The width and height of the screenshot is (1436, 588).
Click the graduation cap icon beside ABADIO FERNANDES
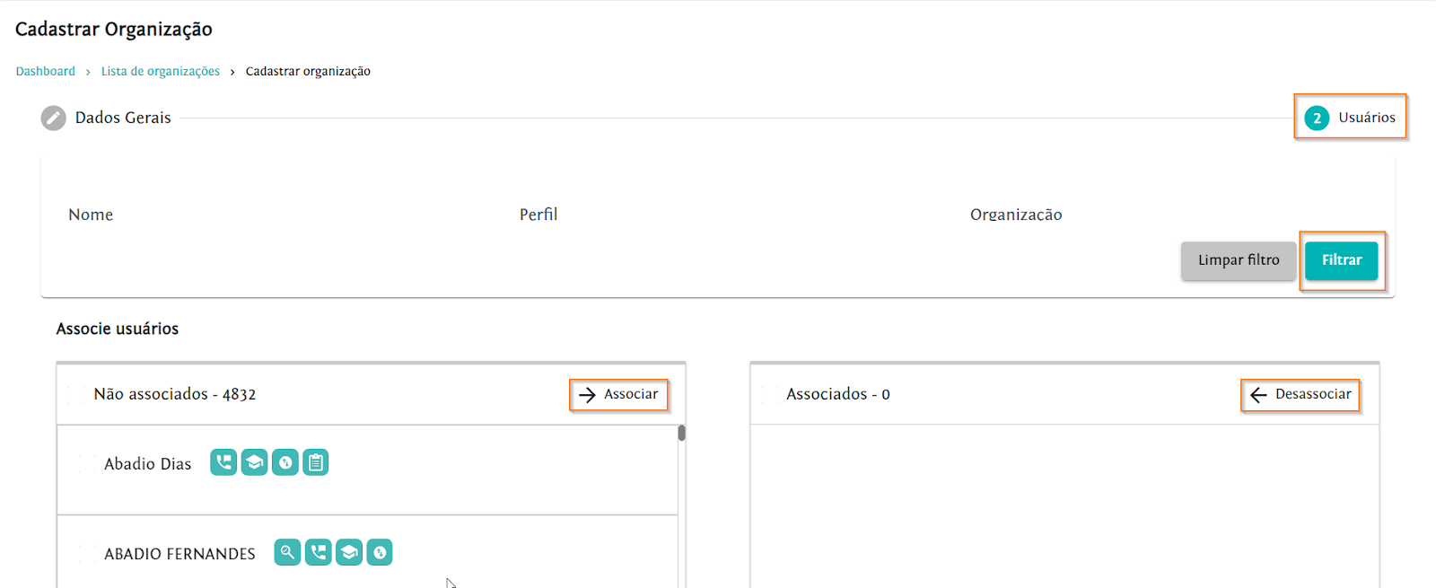(x=349, y=552)
